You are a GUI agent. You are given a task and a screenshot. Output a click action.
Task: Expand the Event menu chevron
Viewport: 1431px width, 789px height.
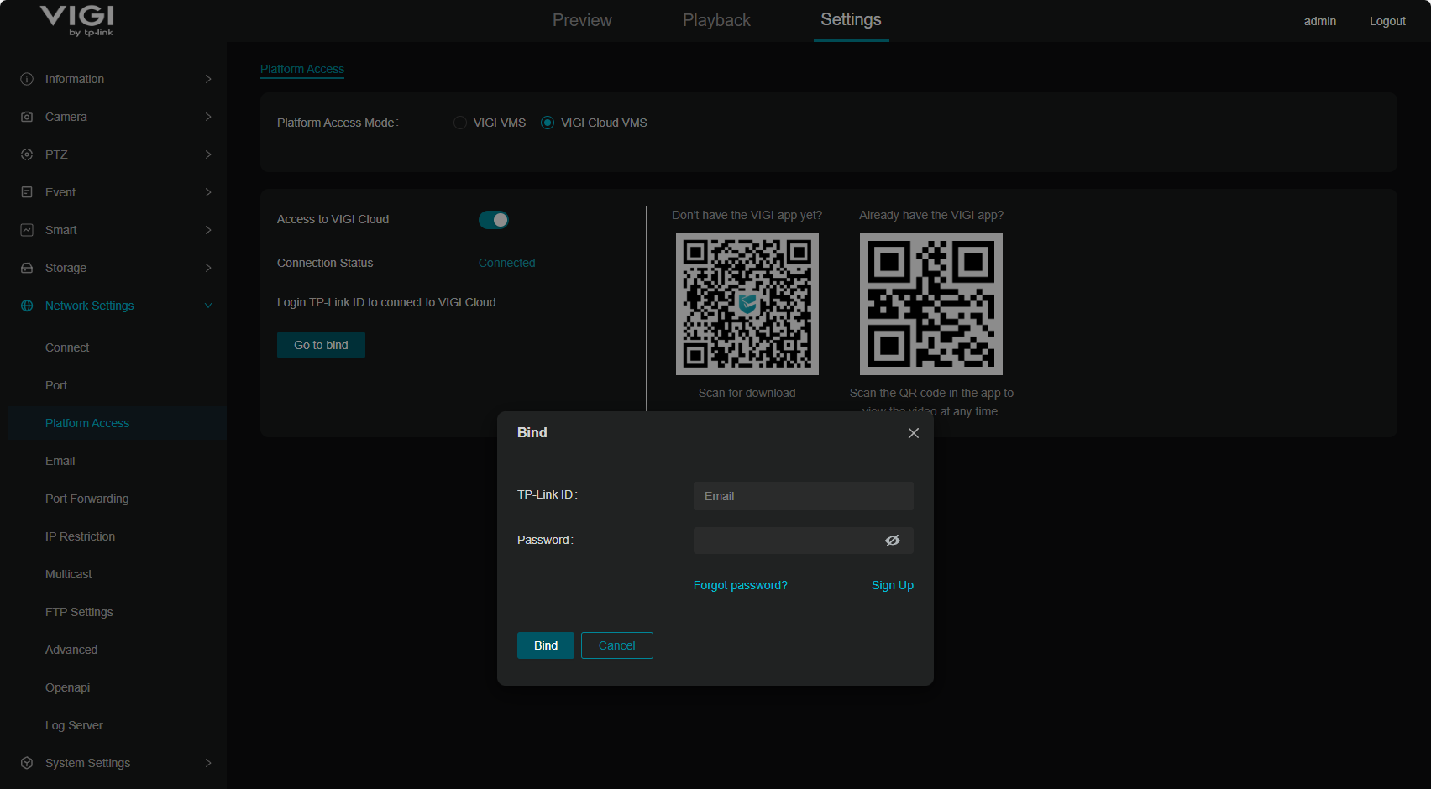(208, 192)
